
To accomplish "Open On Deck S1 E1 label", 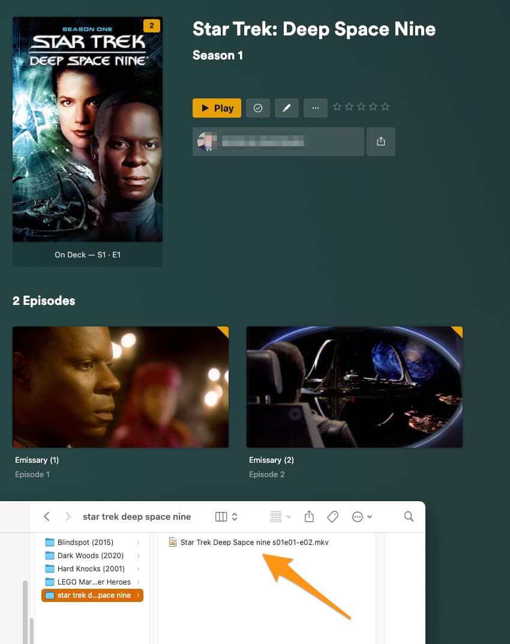I will coord(88,254).
